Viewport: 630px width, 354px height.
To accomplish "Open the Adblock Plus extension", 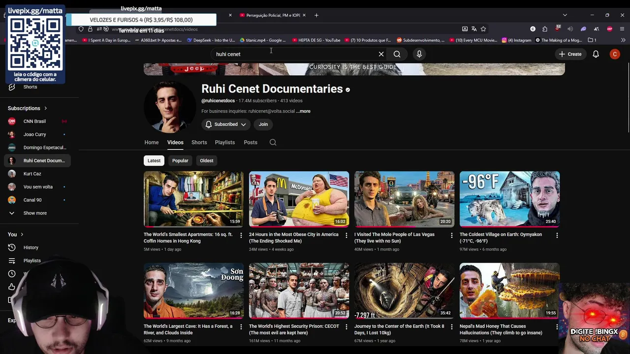I will click(x=610, y=29).
